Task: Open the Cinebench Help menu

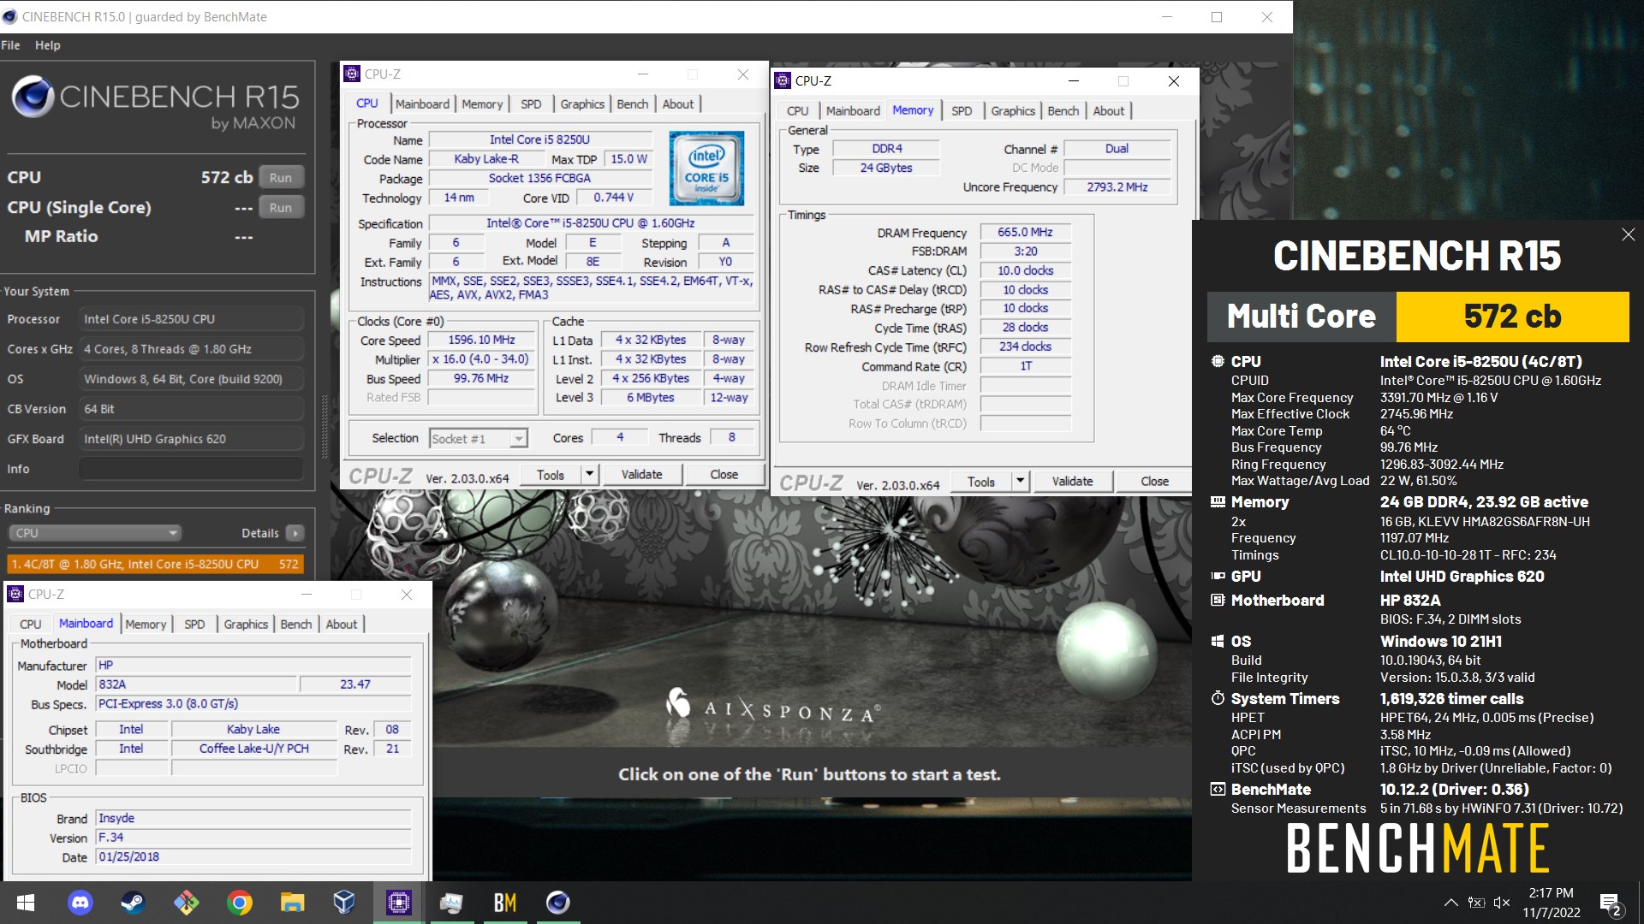Action: [47, 45]
